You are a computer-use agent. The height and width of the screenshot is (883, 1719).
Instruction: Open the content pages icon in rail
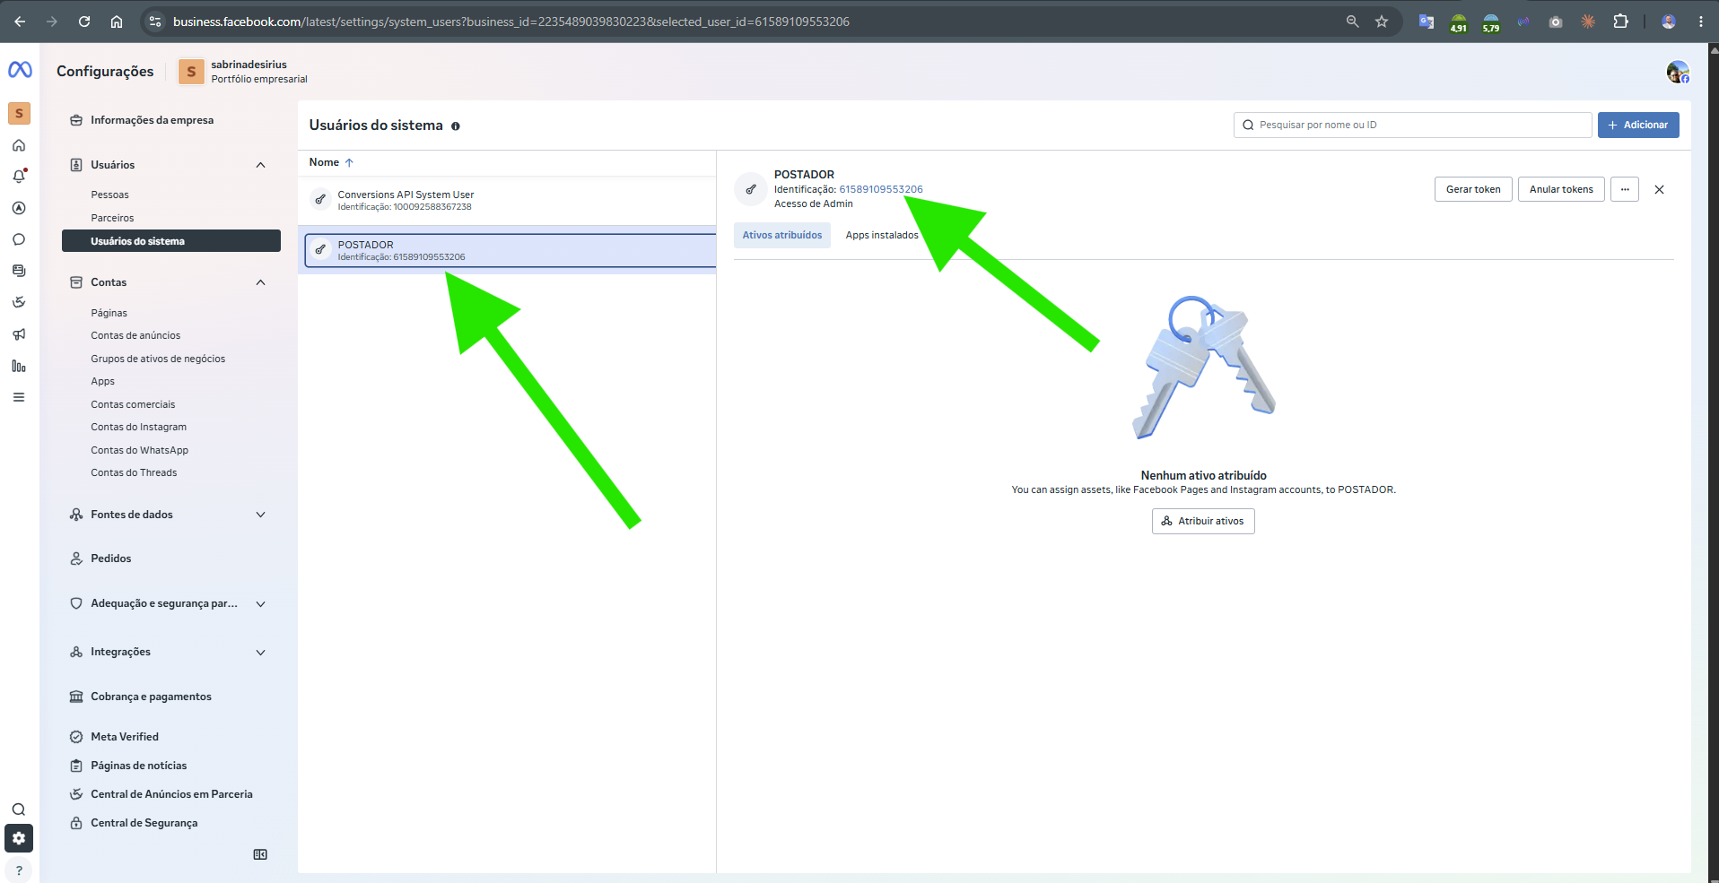[x=19, y=271]
